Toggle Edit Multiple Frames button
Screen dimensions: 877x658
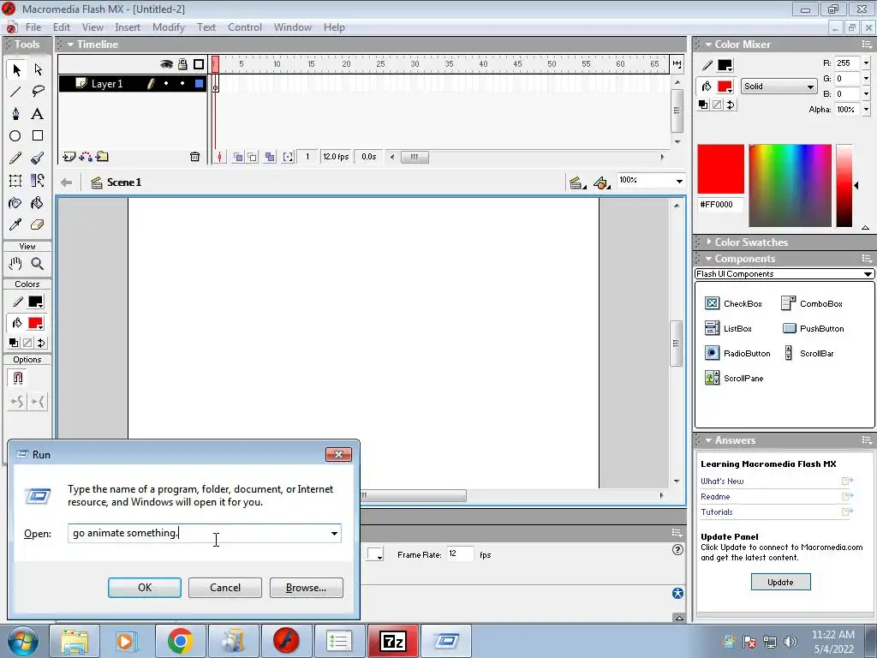[270, 158]
